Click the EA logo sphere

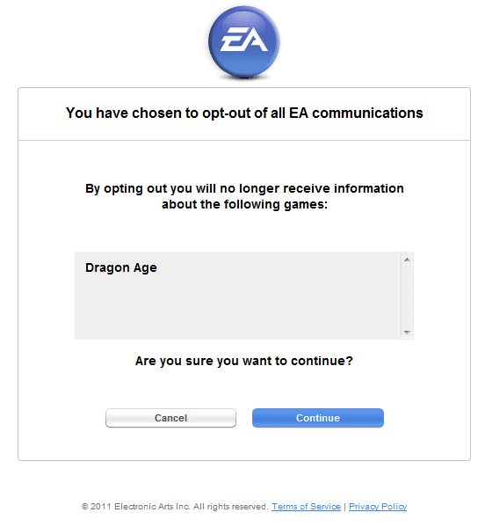tap(244, 42)
